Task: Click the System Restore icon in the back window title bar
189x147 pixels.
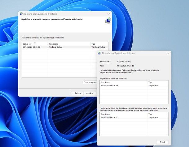Action: (x=21, y=14)
